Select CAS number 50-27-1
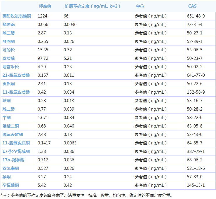 point(194,33)
